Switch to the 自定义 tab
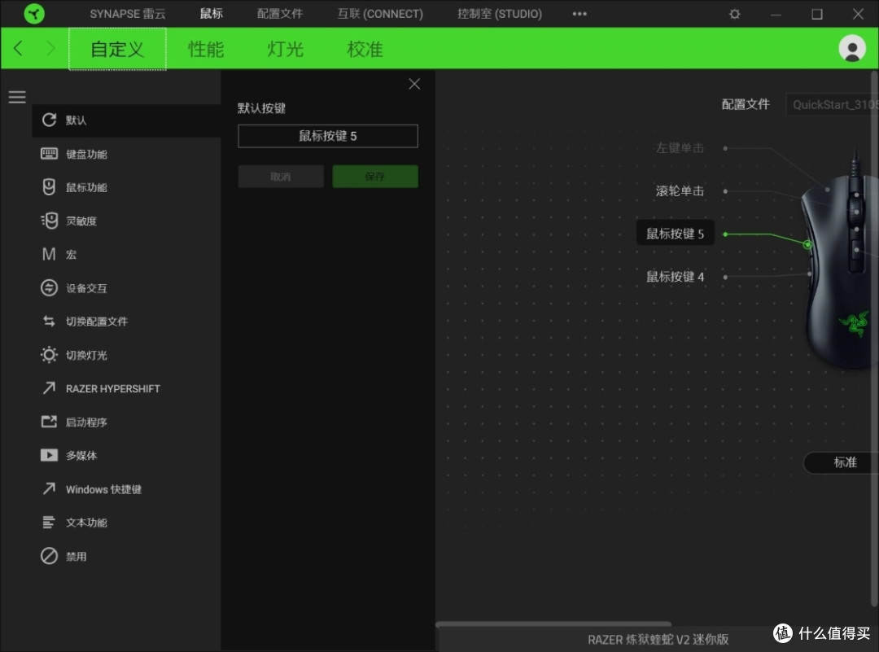The image size is (879, 652). click(117, 49)
